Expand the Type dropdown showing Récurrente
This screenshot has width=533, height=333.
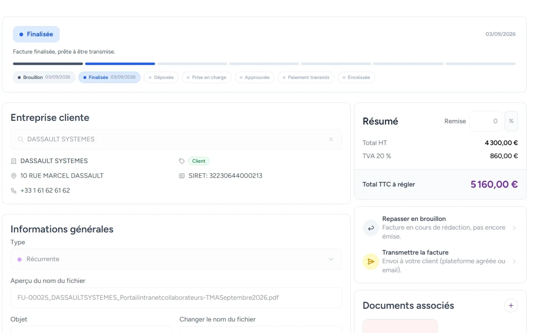pos(176,259)
